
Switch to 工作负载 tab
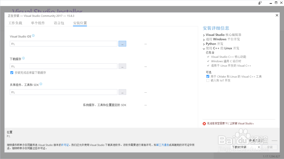15,23
